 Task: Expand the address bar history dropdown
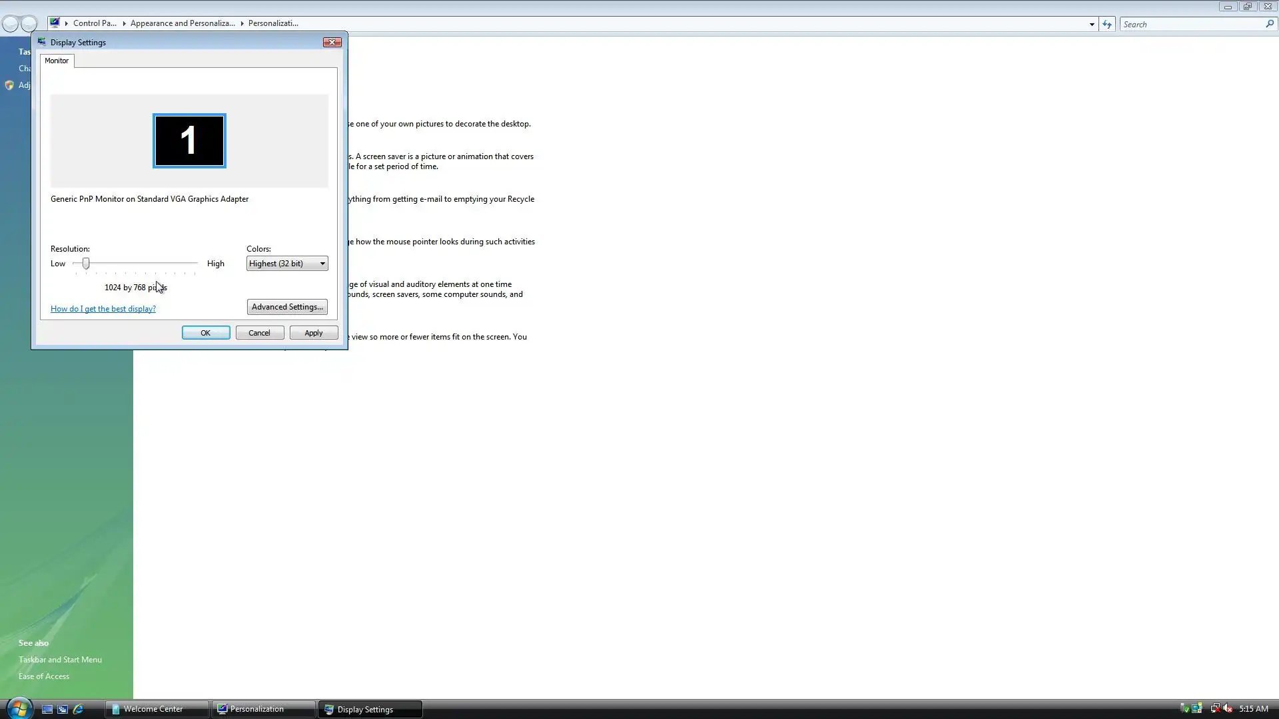pyautogui.click(x=1092, y=24)
